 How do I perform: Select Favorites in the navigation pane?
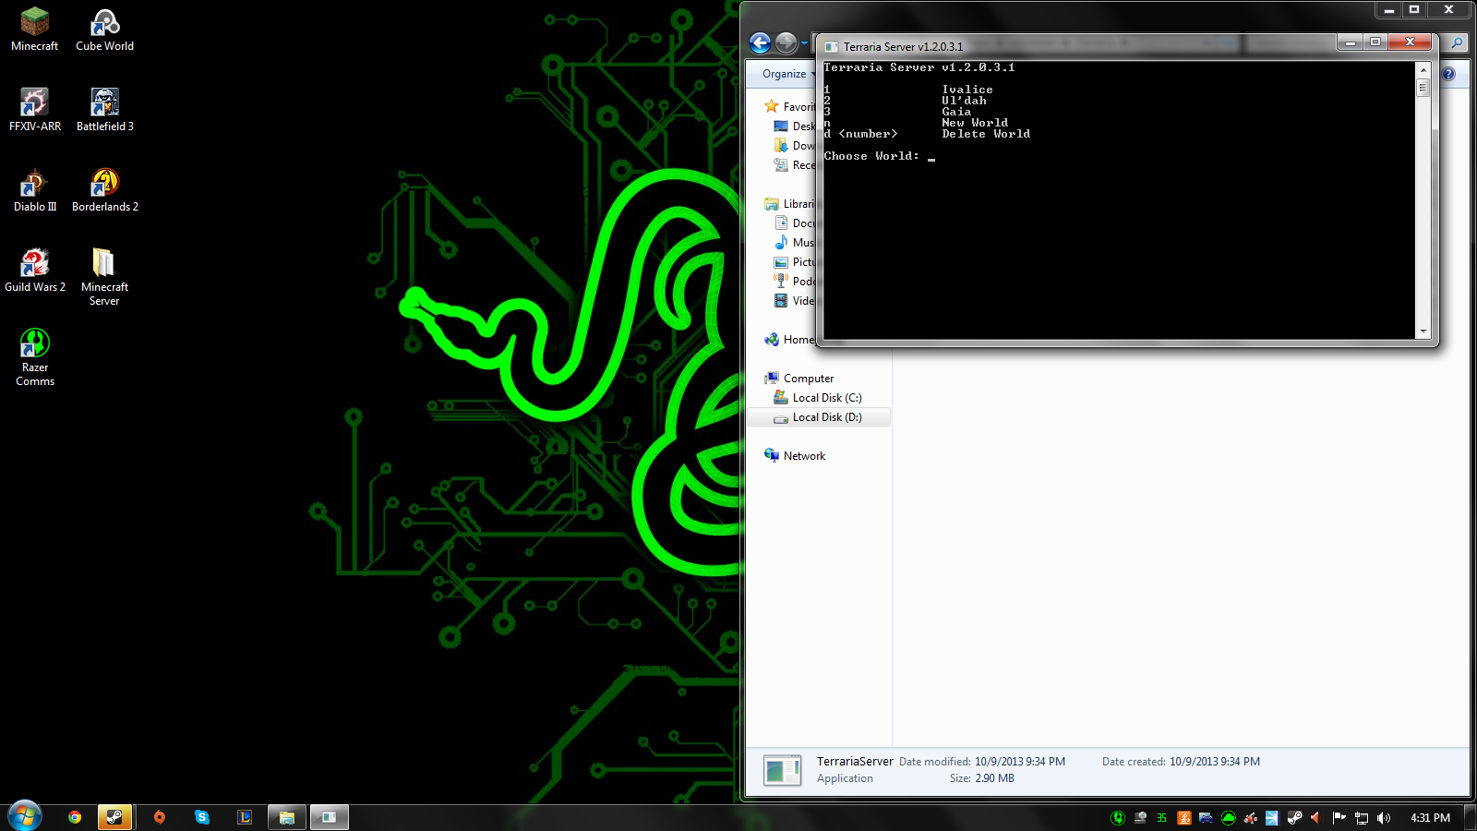coord(789,107)
